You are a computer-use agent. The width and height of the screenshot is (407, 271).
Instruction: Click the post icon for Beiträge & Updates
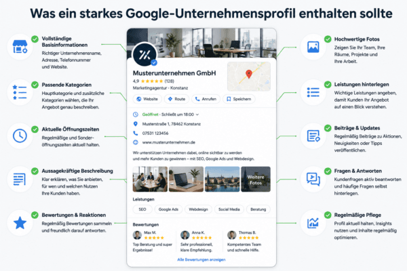(313, 136)
